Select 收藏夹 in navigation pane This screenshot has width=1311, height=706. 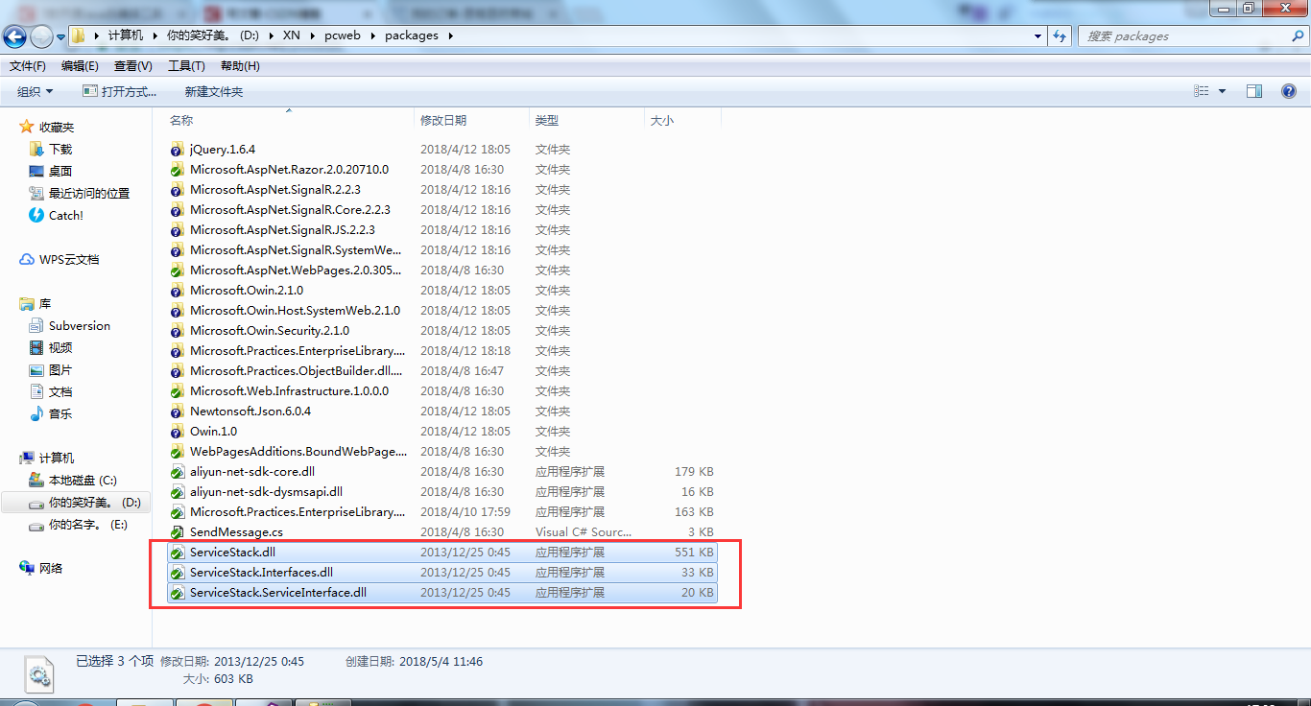pos(57,127)
